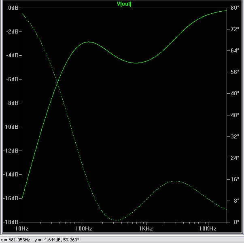Click the V(out) trace label
The height and width of the screenshot is (243, 244).
coord(124,4)
